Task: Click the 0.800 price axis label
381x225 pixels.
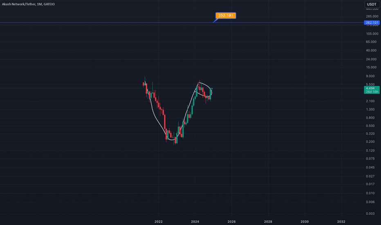Action: pyautogui.click(x=370, y=118)
